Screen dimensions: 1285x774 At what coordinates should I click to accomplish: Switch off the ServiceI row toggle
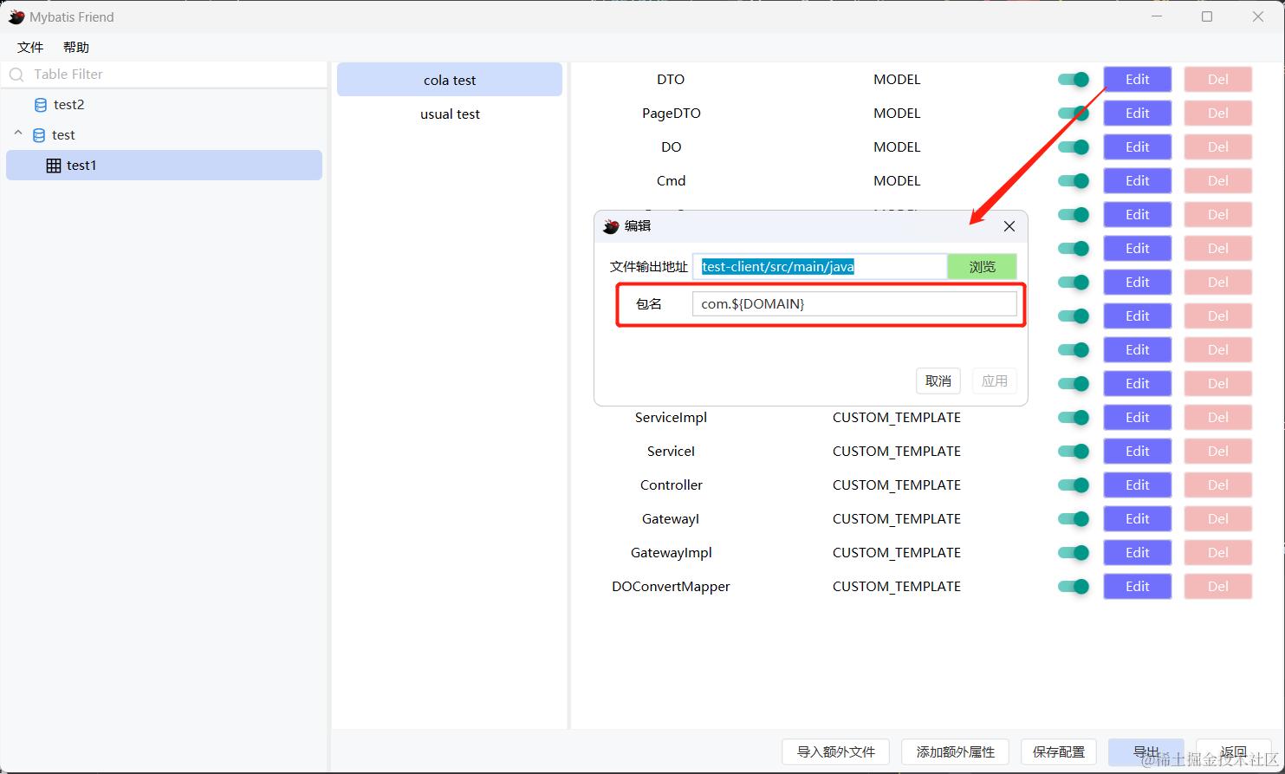(x=1074, y=452)
